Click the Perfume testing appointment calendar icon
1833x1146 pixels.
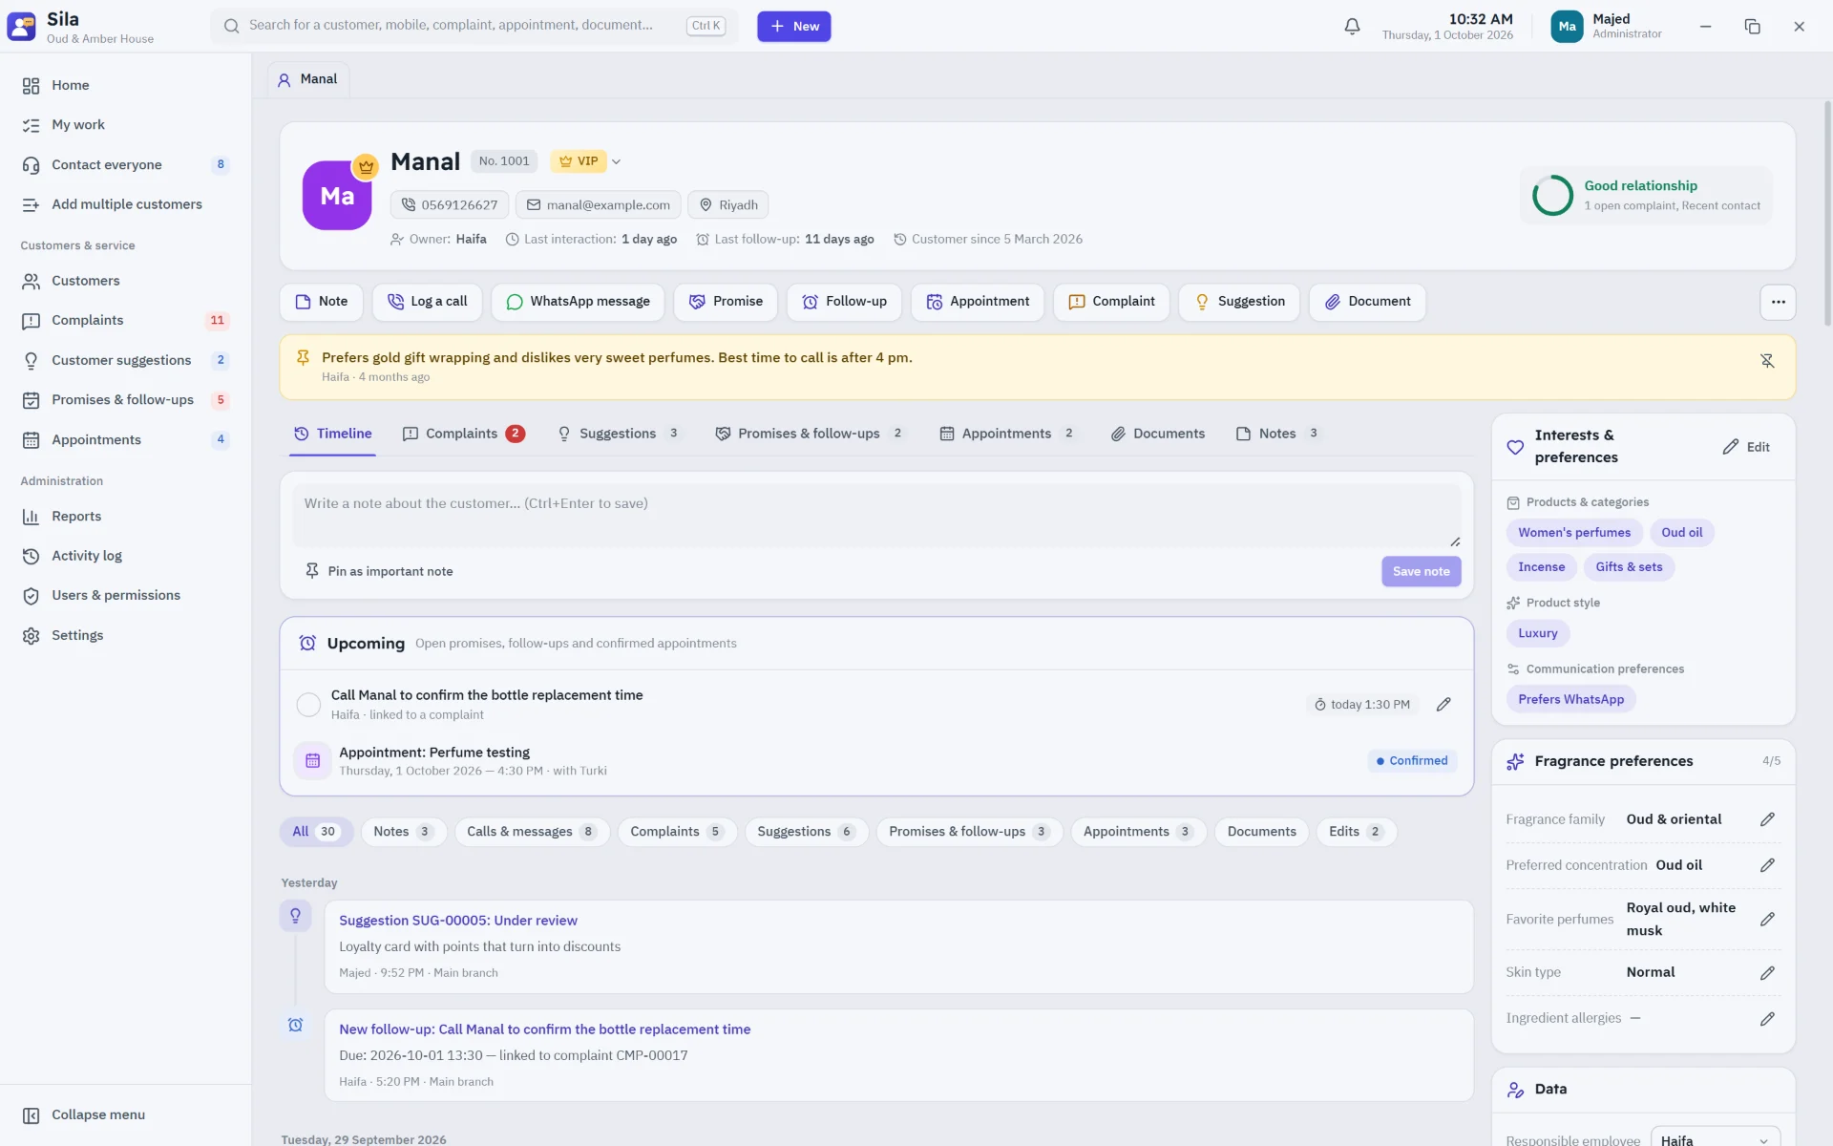click(312, 761)
